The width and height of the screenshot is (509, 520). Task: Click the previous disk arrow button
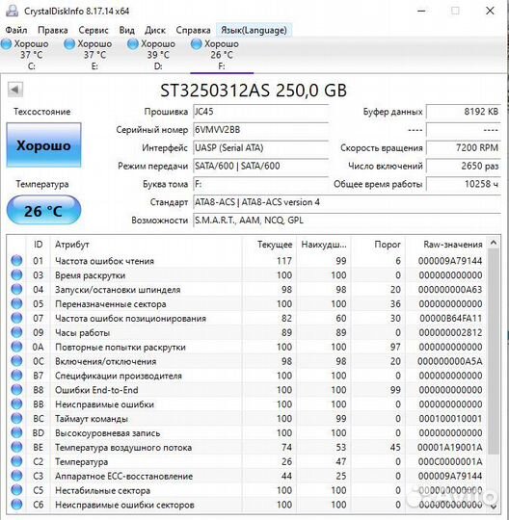[x=14, y=90]
